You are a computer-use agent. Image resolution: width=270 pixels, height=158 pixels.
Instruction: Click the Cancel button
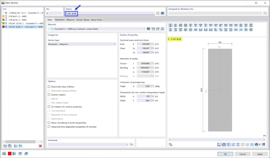point(243,154)
